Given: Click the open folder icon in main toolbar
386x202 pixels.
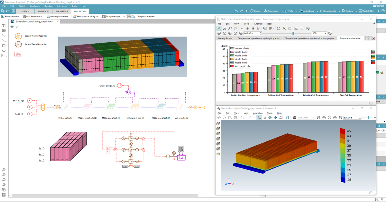Looking at the screenshot, I should tap(8, 11).
